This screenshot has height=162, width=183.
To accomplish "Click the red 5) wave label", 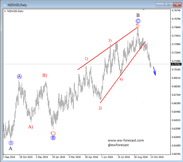I will [138, 25].
